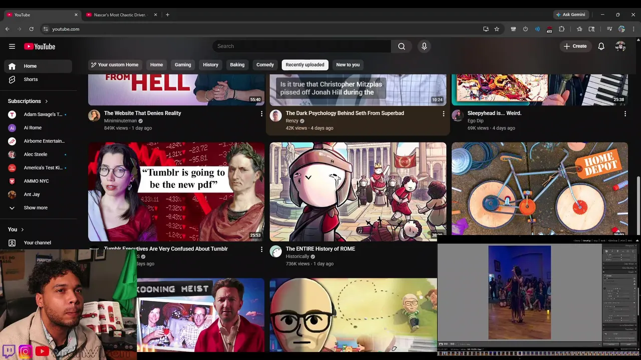Go to Home in sidebar
The width and height of the screenshot is (641, 360).
pos(38,66)
